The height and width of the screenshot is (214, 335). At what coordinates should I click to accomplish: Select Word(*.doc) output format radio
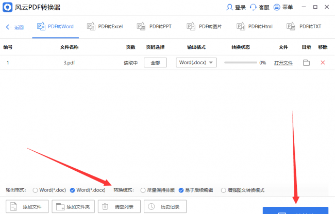point(35,190)
